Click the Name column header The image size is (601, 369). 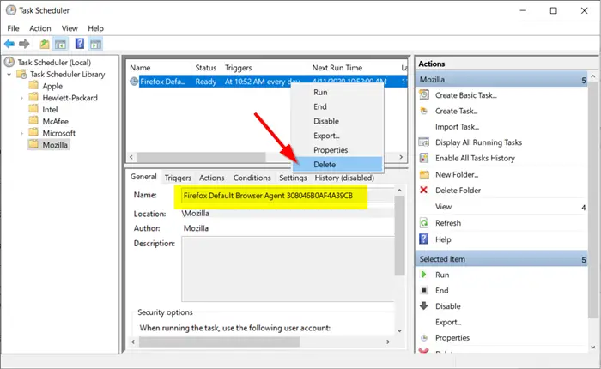point(140,68)
